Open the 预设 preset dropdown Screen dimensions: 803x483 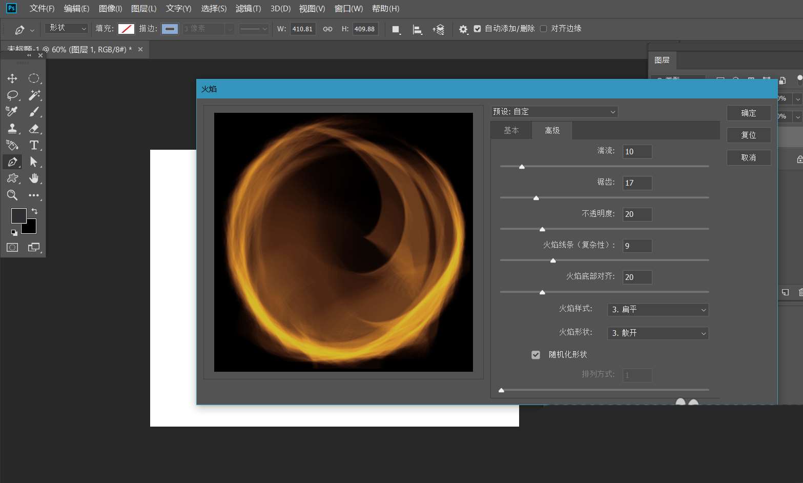pyautogui.click(x=554, y=112)
